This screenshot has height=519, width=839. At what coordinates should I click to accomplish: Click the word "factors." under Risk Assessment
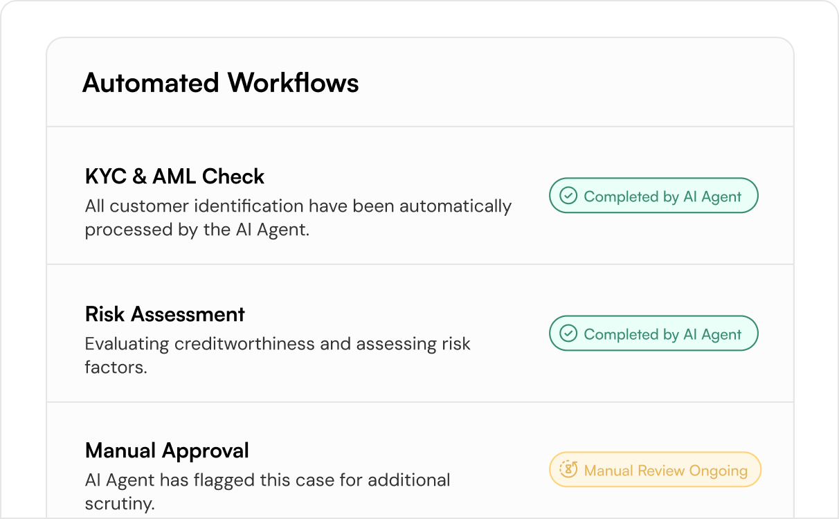point(116,367)
